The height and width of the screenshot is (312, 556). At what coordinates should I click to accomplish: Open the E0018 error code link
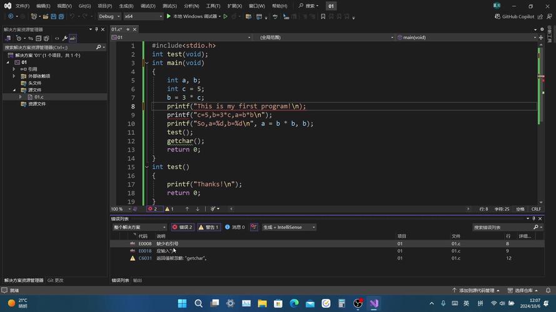[x=144, y=251]
